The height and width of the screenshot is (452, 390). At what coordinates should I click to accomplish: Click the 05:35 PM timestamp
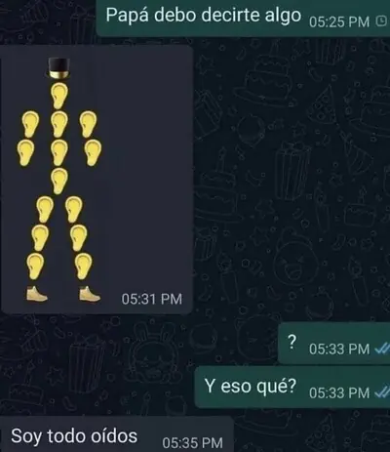pos(192,443)
